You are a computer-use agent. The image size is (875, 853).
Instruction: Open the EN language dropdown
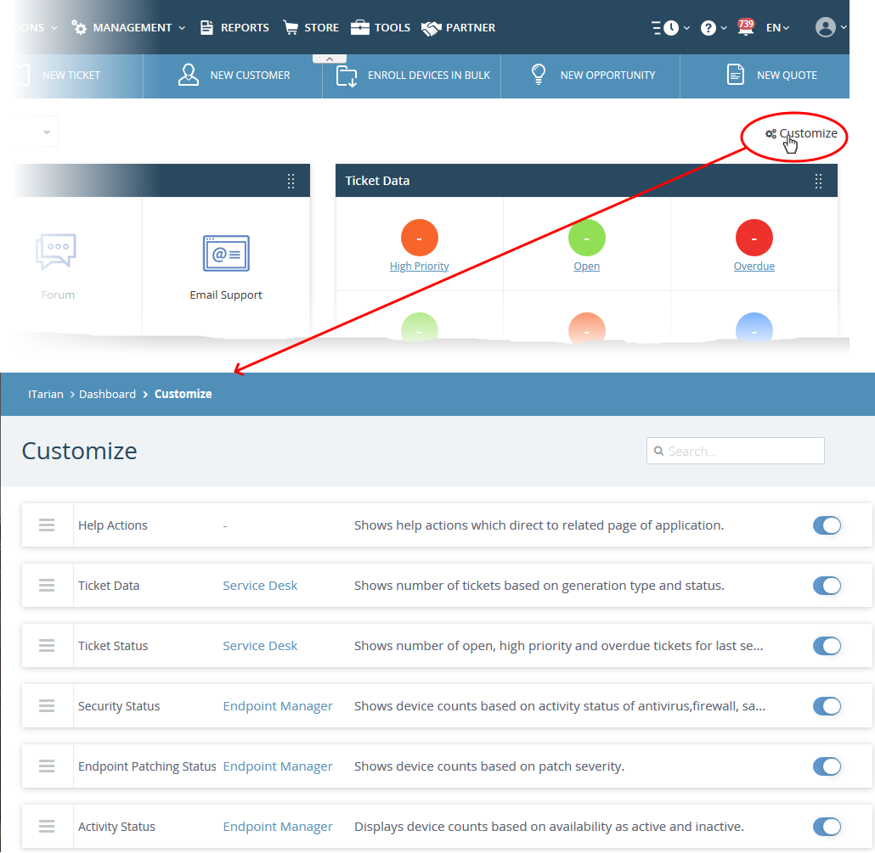tap(777, 27)
